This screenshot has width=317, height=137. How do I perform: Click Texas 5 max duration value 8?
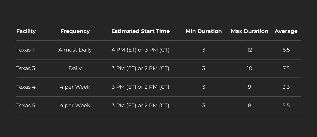click(249, 105)
